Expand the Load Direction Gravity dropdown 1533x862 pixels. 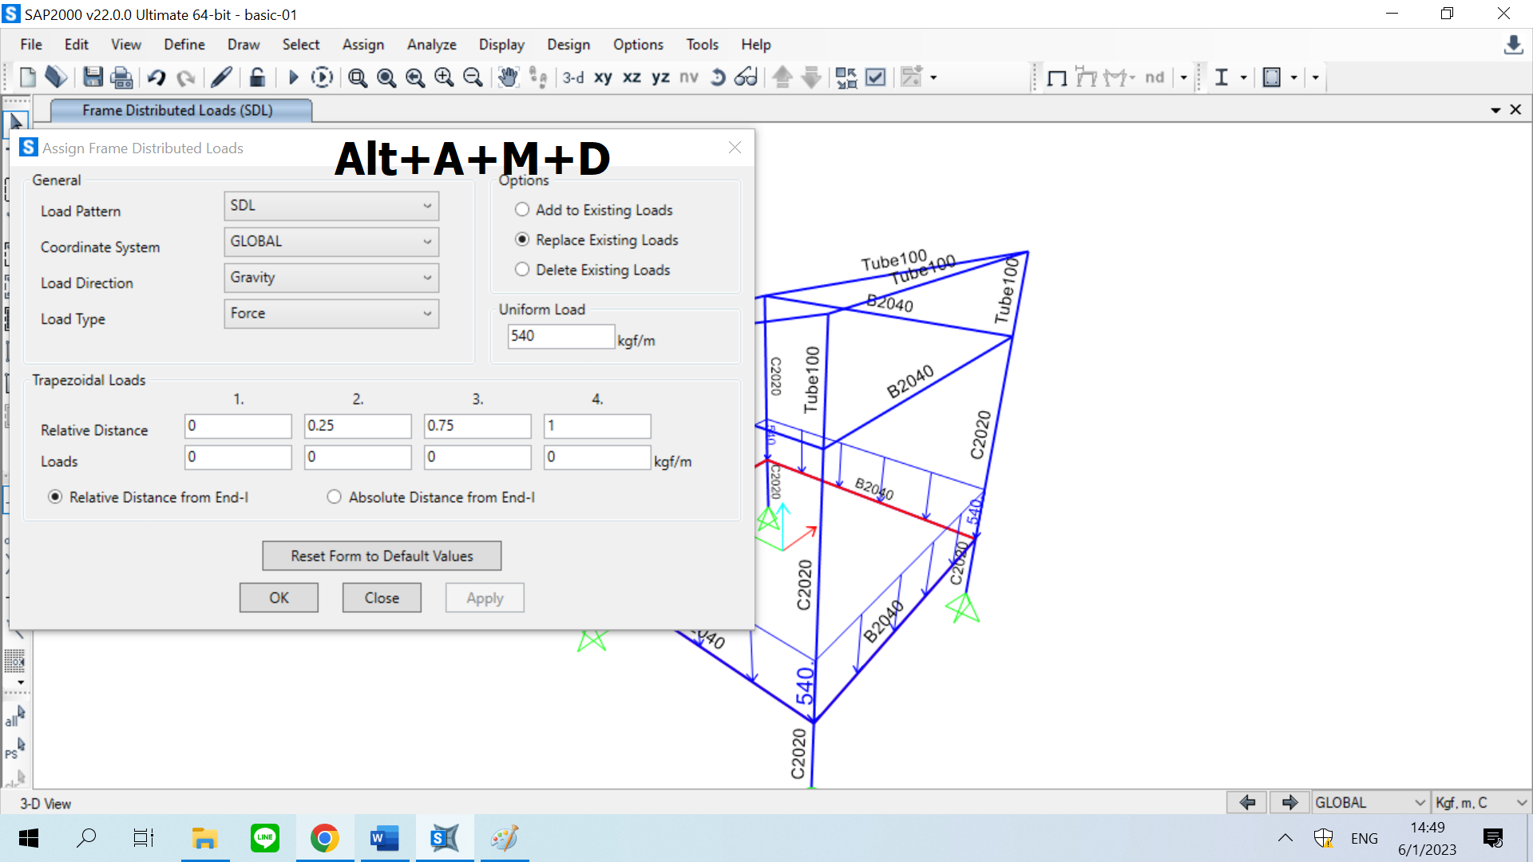pos(331,278)
